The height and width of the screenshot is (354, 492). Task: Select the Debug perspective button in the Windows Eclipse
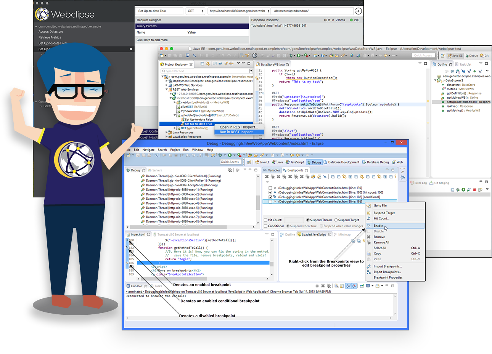click(x=314, y=162)
